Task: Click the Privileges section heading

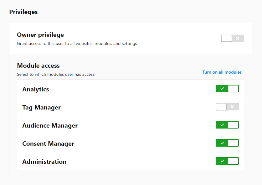Action: click(x=23, y=12)
